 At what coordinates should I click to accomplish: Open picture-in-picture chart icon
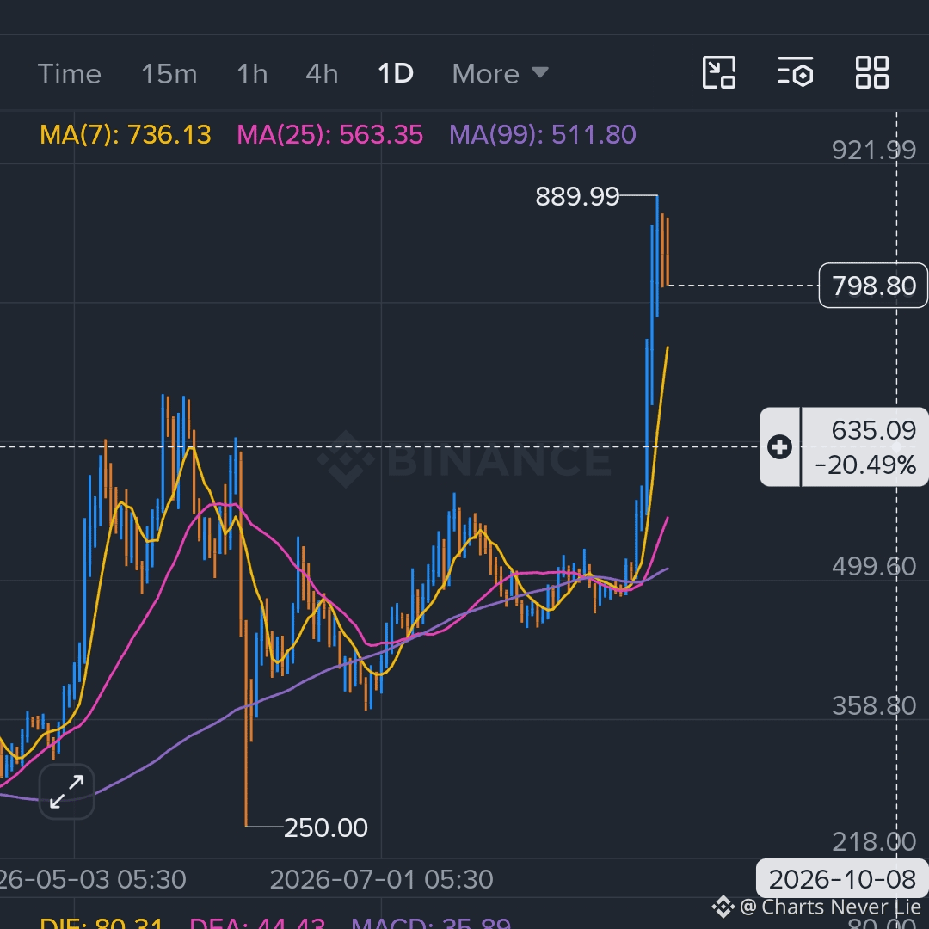pos(718,72)
